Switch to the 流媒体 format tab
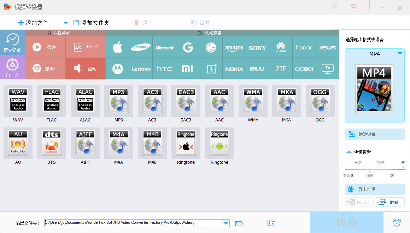 pyautogui.click(x=45, y=69)
